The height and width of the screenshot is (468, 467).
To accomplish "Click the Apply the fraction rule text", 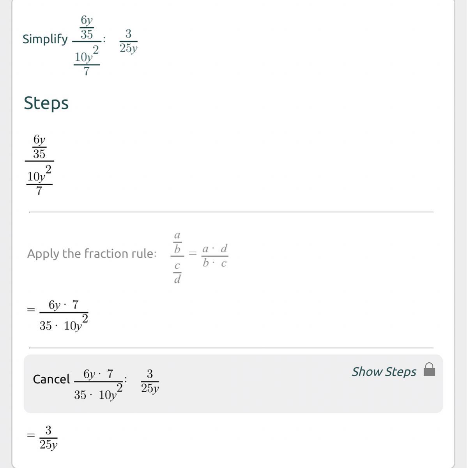I will point(92,254).
